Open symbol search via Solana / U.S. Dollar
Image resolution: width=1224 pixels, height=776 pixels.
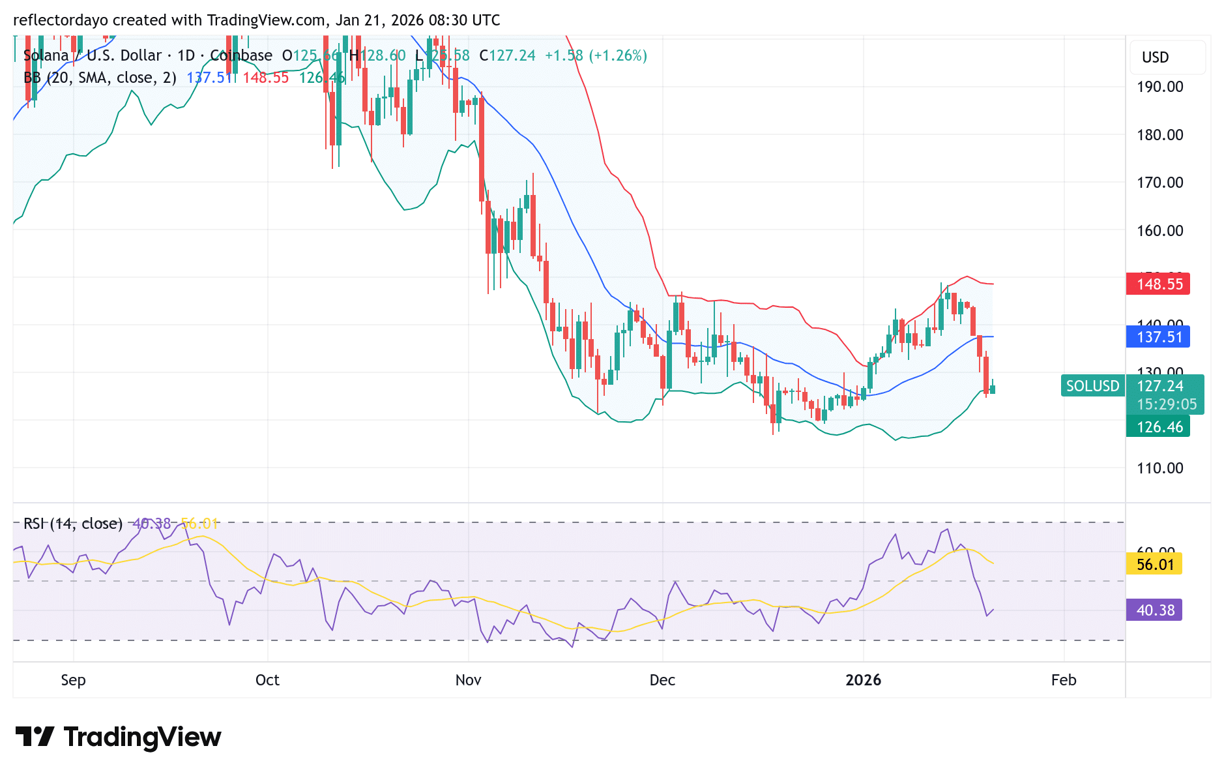coord(91,55)
